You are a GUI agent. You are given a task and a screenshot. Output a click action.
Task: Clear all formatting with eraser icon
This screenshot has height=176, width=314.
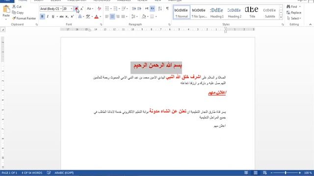pos(99,9)
